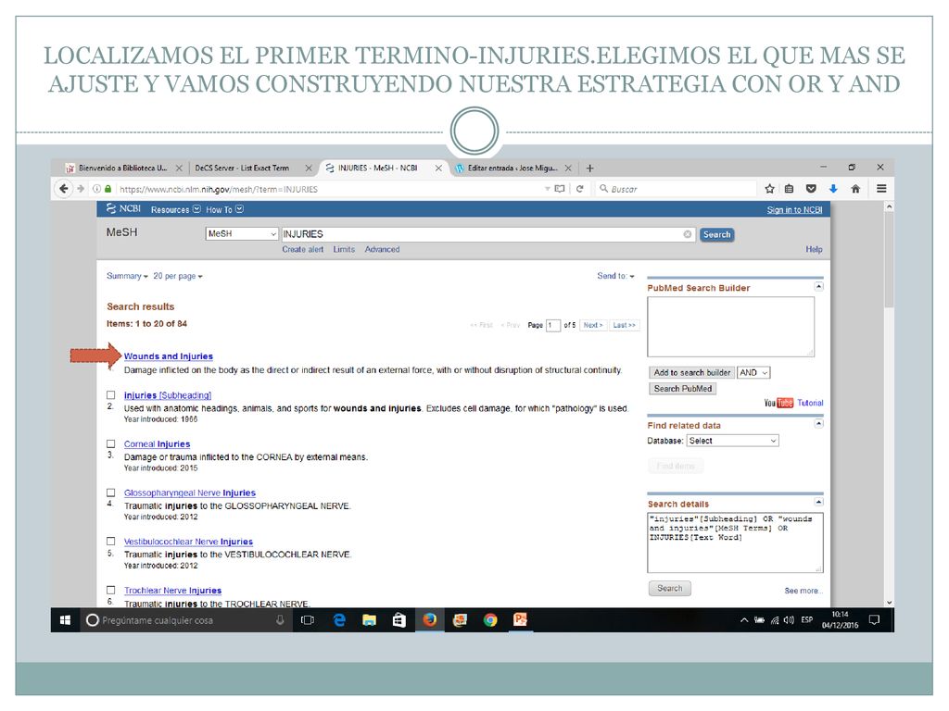This screenshot has width=949, height=711.
Task: Click the Firefox forward arrow button
Action: 81,189
